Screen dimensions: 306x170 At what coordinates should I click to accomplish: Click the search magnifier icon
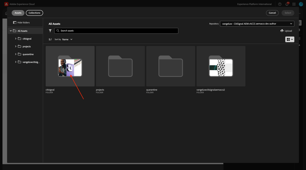pyautogui.click(x=58, y=31)
